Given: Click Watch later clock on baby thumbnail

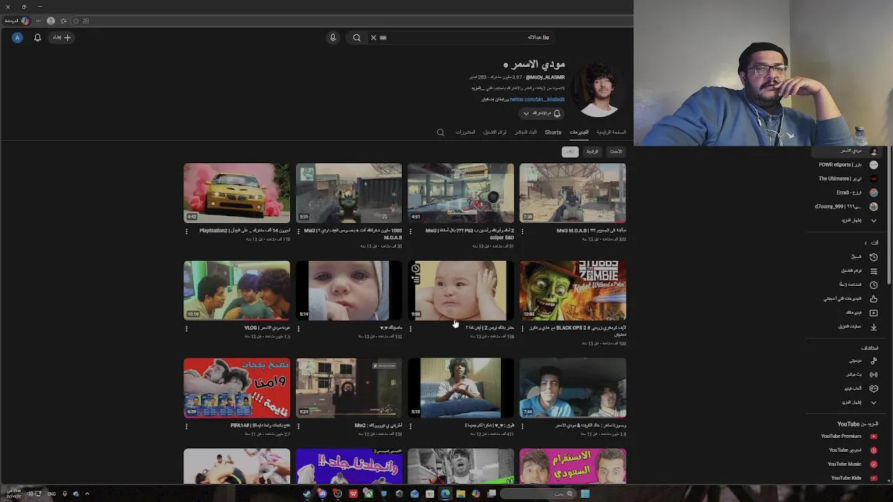Looking at the screenshot, I should (416, 268).
